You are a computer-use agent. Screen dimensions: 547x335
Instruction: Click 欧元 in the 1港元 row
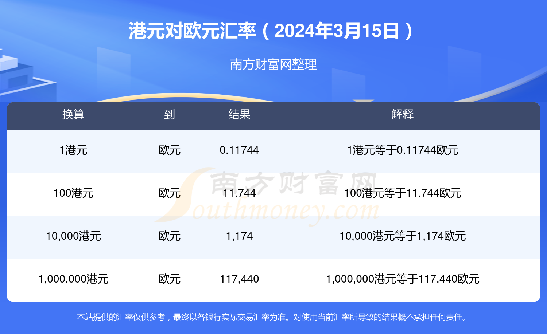tap(170, 150)
